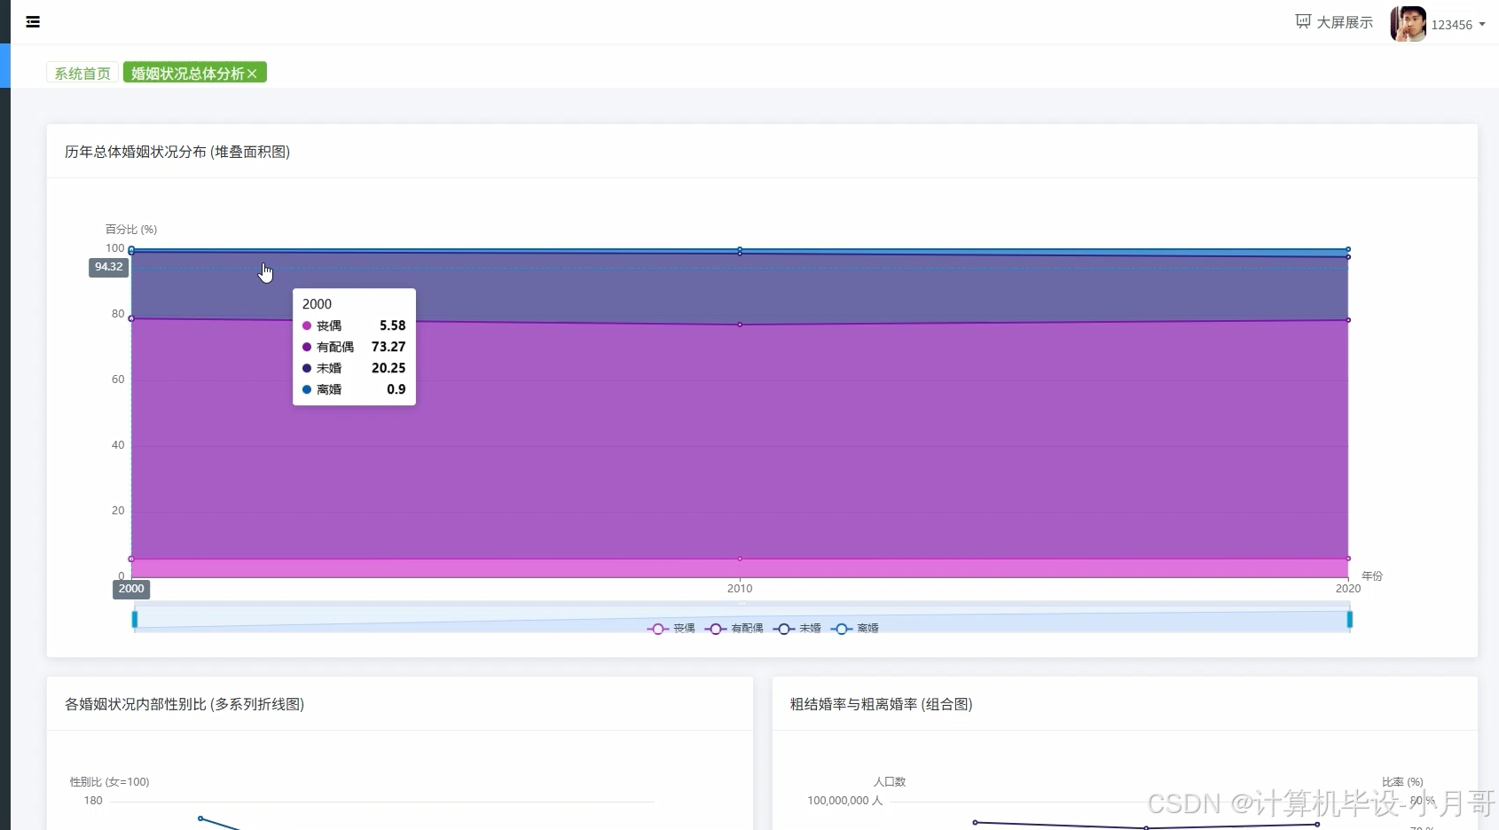This screenshot has width=1499, height=830.
Task: Click the 94.32 y-axis pointer label
Action: click(108, 267)
